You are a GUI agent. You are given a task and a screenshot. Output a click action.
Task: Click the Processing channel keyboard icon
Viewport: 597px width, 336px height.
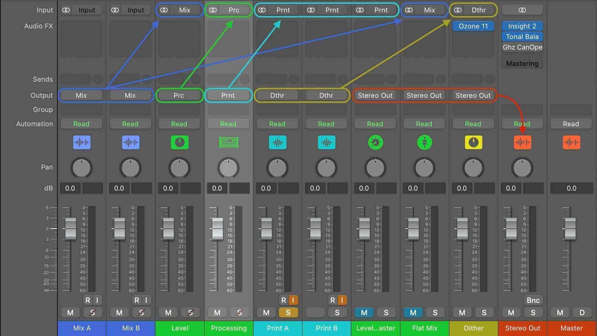(x=228, y=142)
